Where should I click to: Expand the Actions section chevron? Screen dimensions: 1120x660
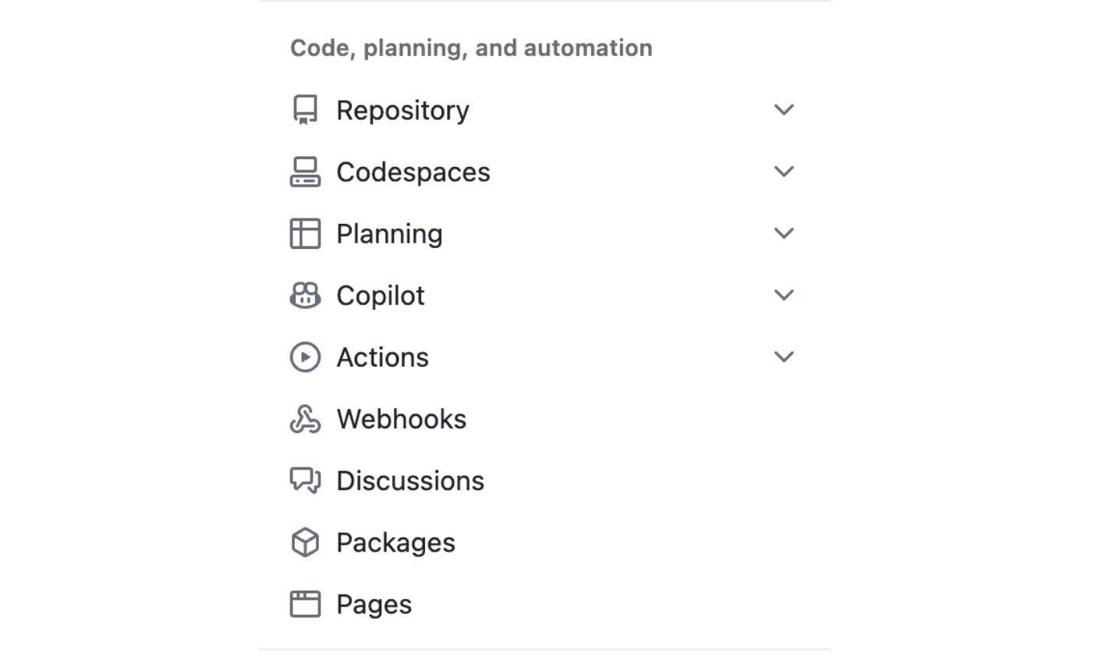[x=784, y=357]
